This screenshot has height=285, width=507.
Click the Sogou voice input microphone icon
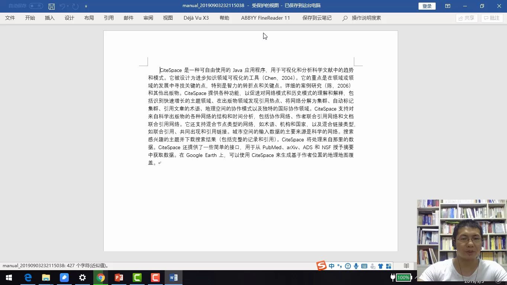click(356, 266)
